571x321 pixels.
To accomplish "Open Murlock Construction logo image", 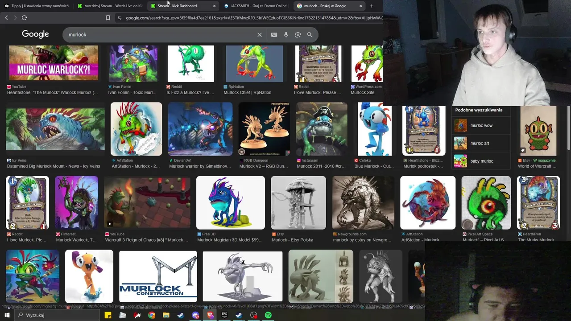I will click(x=158, y=276).
